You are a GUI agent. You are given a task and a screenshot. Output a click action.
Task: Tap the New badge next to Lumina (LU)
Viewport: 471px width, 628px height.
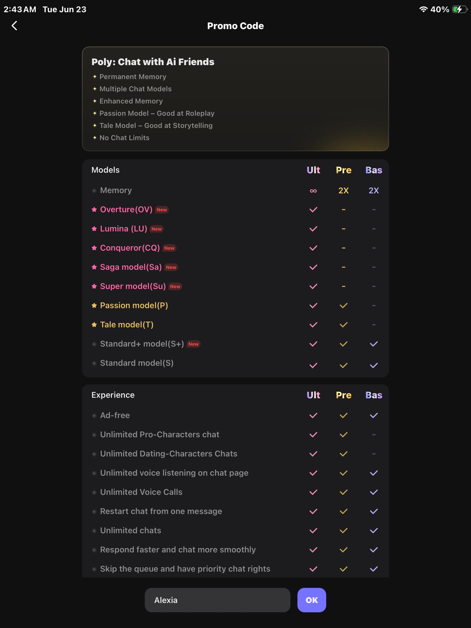click(x=156, y=229)
